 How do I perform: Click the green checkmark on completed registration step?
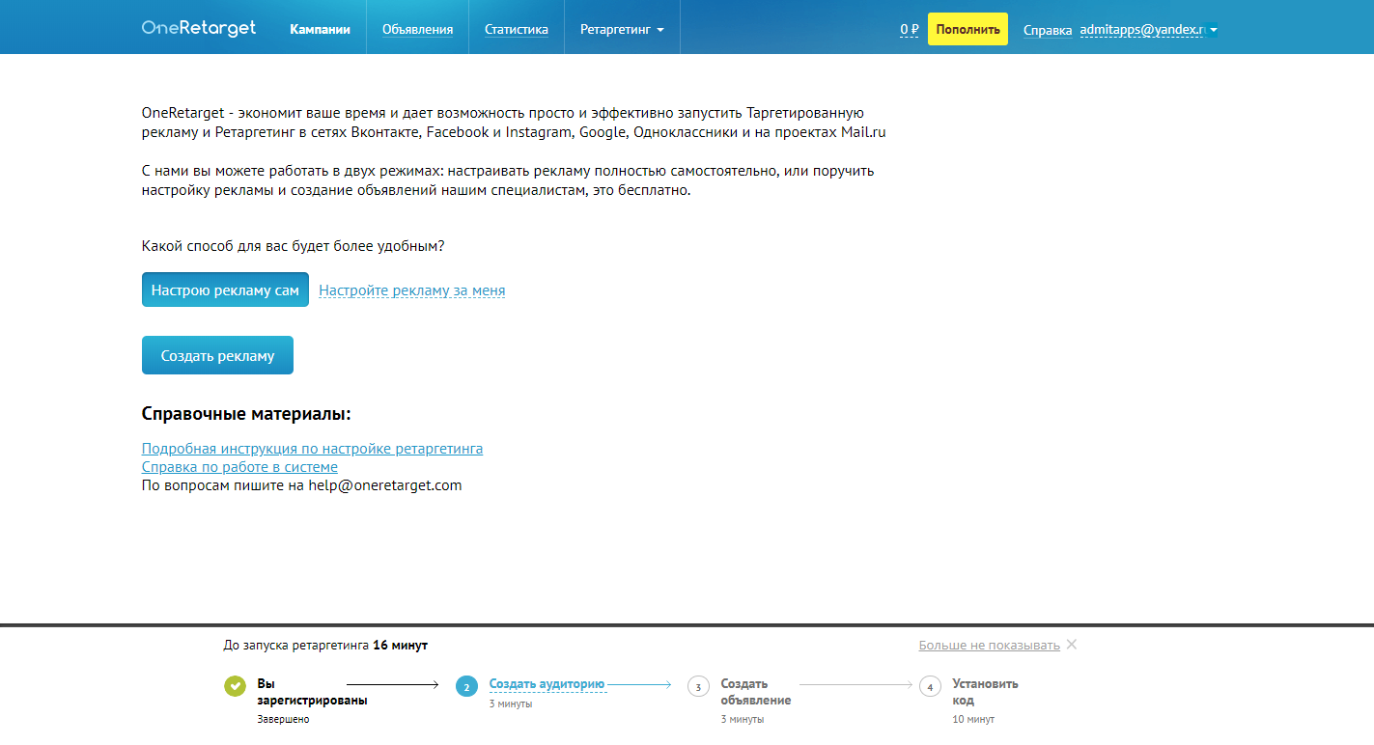235,685
